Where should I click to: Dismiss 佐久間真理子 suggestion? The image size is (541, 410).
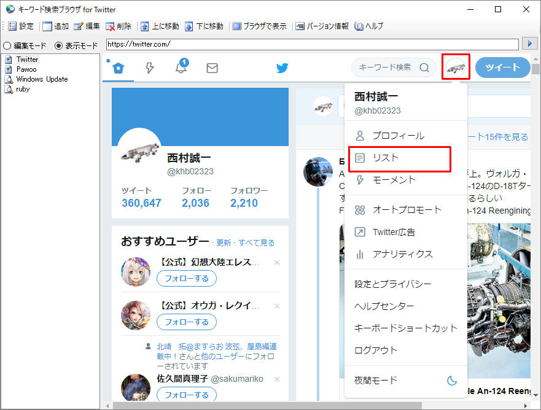(x=277, y=379)
